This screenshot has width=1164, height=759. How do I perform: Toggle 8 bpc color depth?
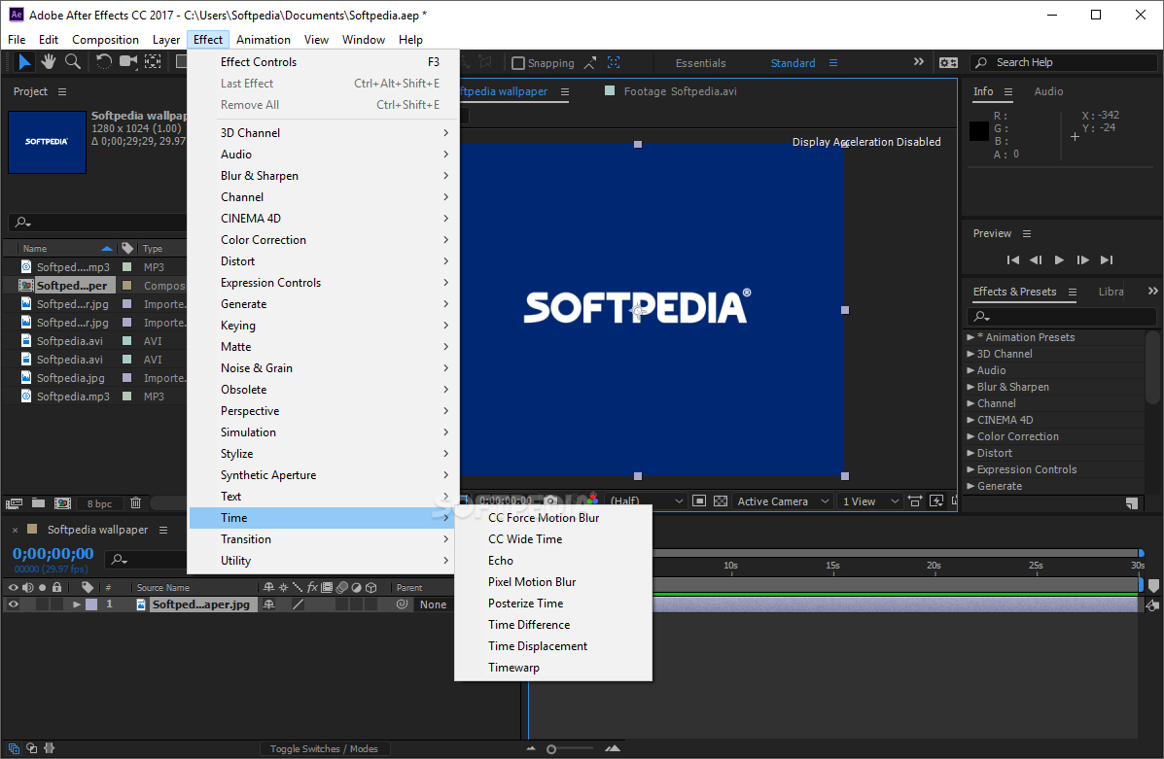[x=99, y=503]
